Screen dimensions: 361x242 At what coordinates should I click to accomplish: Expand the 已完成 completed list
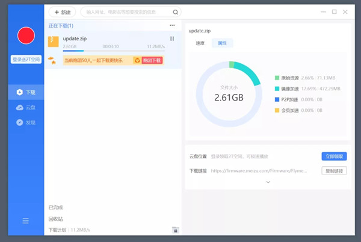click(56, 208)
